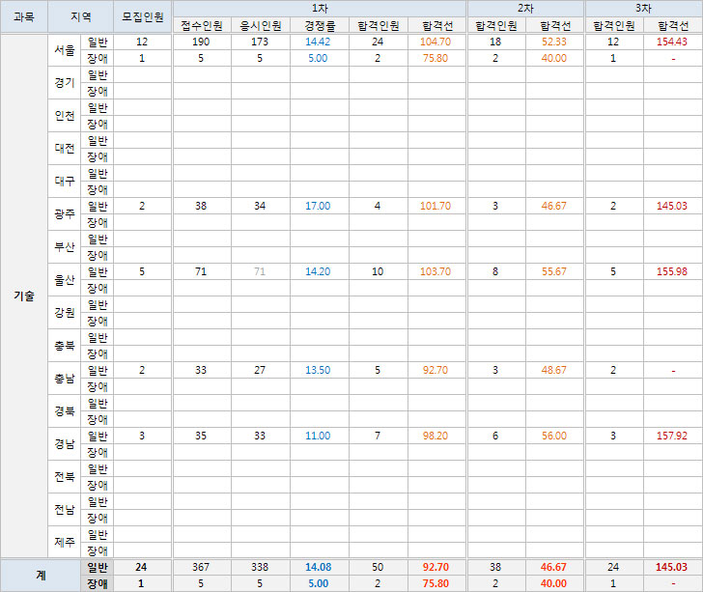This screenshot has width=703, height=592.
Task: Click the 154.43 cutoff score
Action: tap(672, 42)
